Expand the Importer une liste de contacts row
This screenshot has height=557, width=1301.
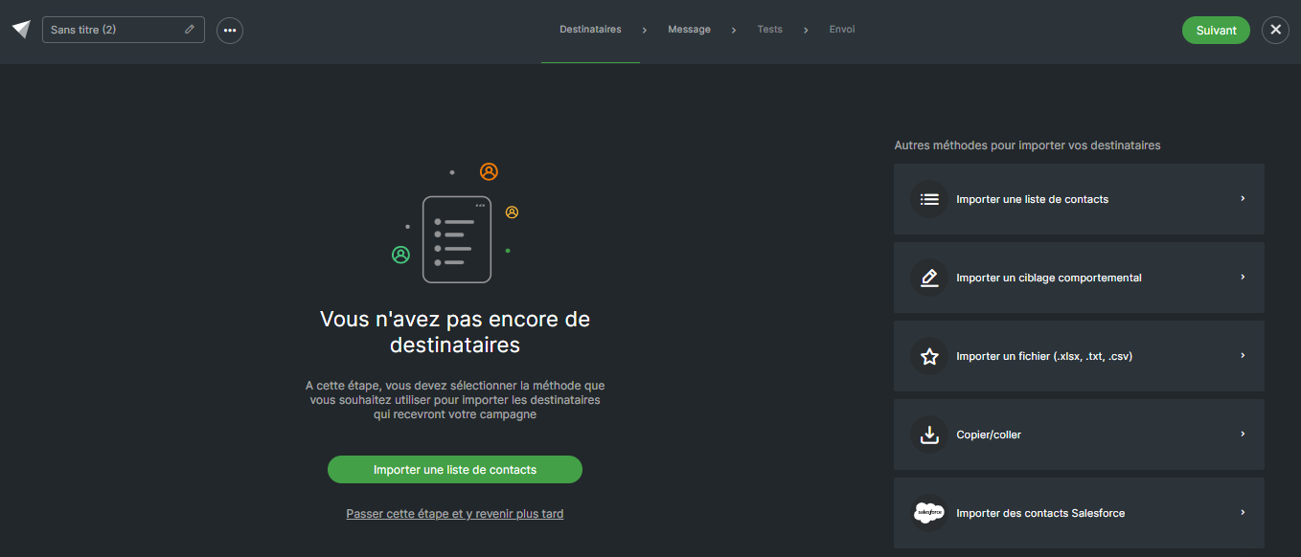click(1242, 199)
